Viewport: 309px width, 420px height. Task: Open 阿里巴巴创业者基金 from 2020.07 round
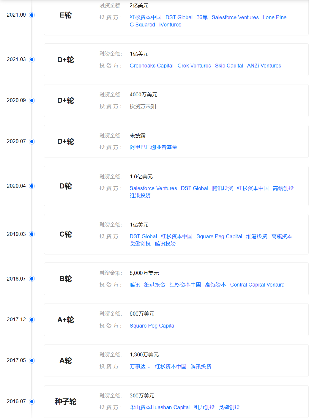[153, 147]
